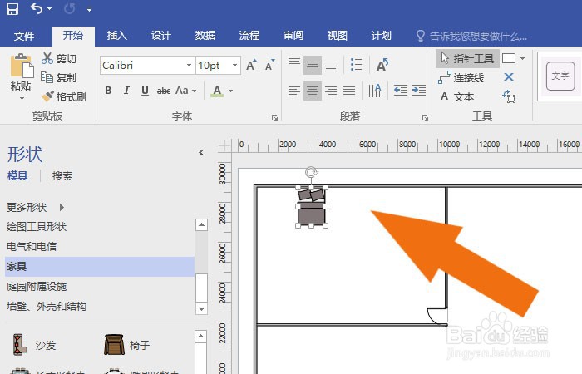
Task: Toggle bold formatting
Action: coord(108,91)
